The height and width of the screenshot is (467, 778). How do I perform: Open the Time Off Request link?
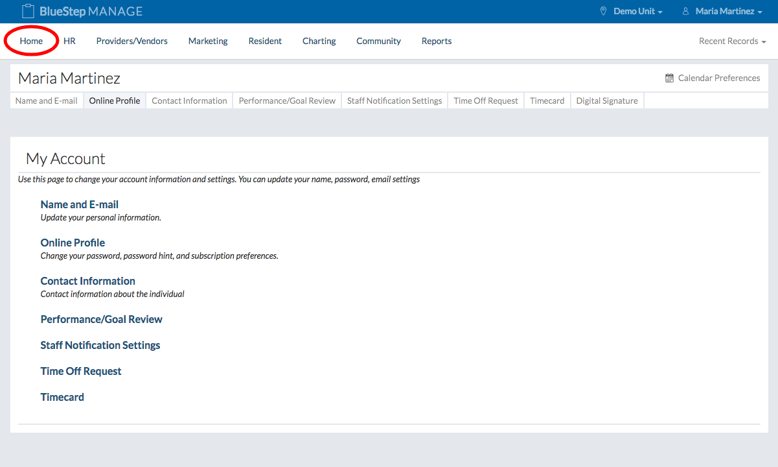coord(81,371)
